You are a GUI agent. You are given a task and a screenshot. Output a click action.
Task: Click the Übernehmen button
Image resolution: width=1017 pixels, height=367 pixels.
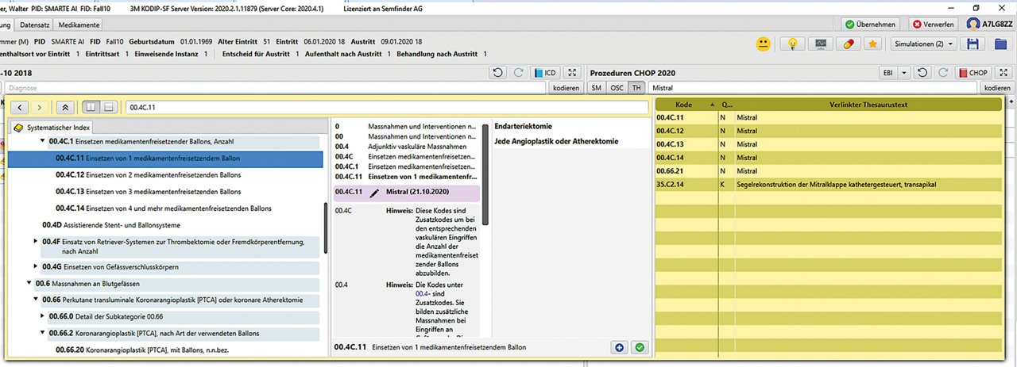coord(872,25)
